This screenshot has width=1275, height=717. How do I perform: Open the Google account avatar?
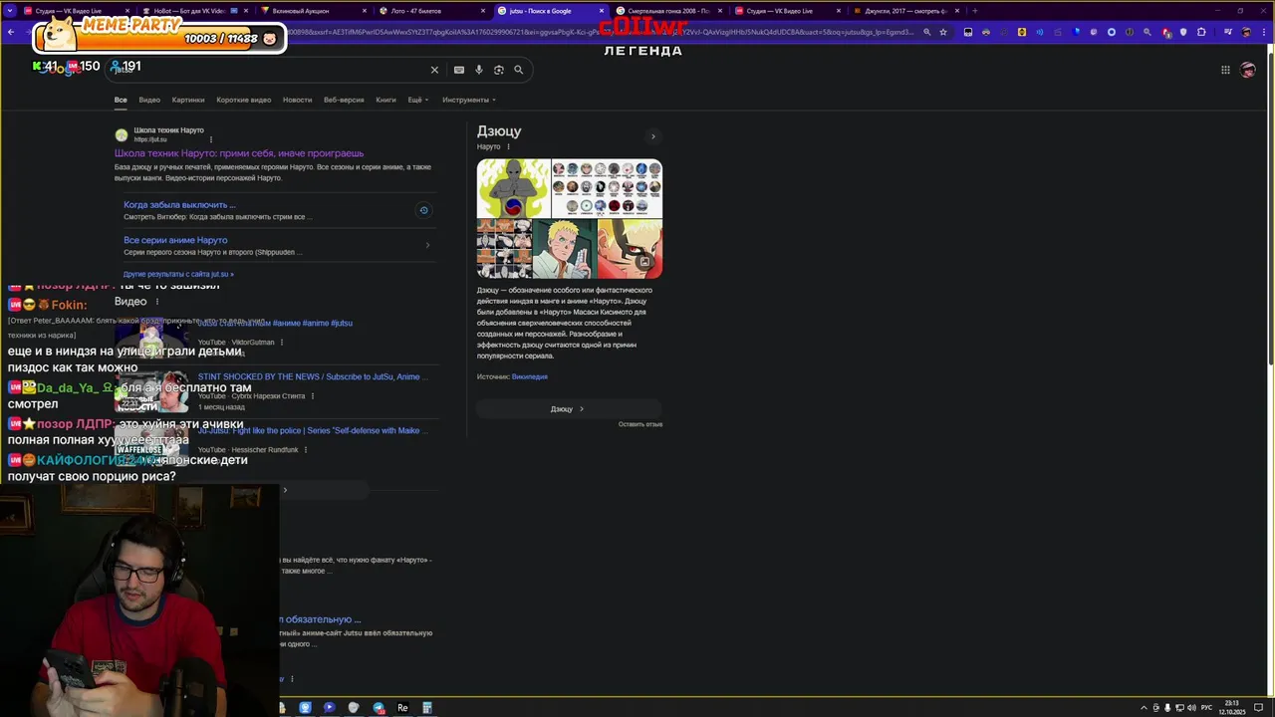[1248, 70]
